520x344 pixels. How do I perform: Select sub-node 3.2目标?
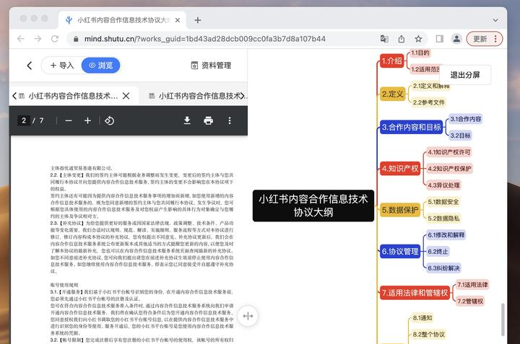point(460,136)
